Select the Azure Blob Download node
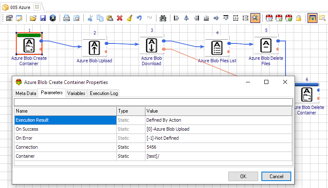The height and width of the screenshot is (188, 328). [x=152, y=45]
